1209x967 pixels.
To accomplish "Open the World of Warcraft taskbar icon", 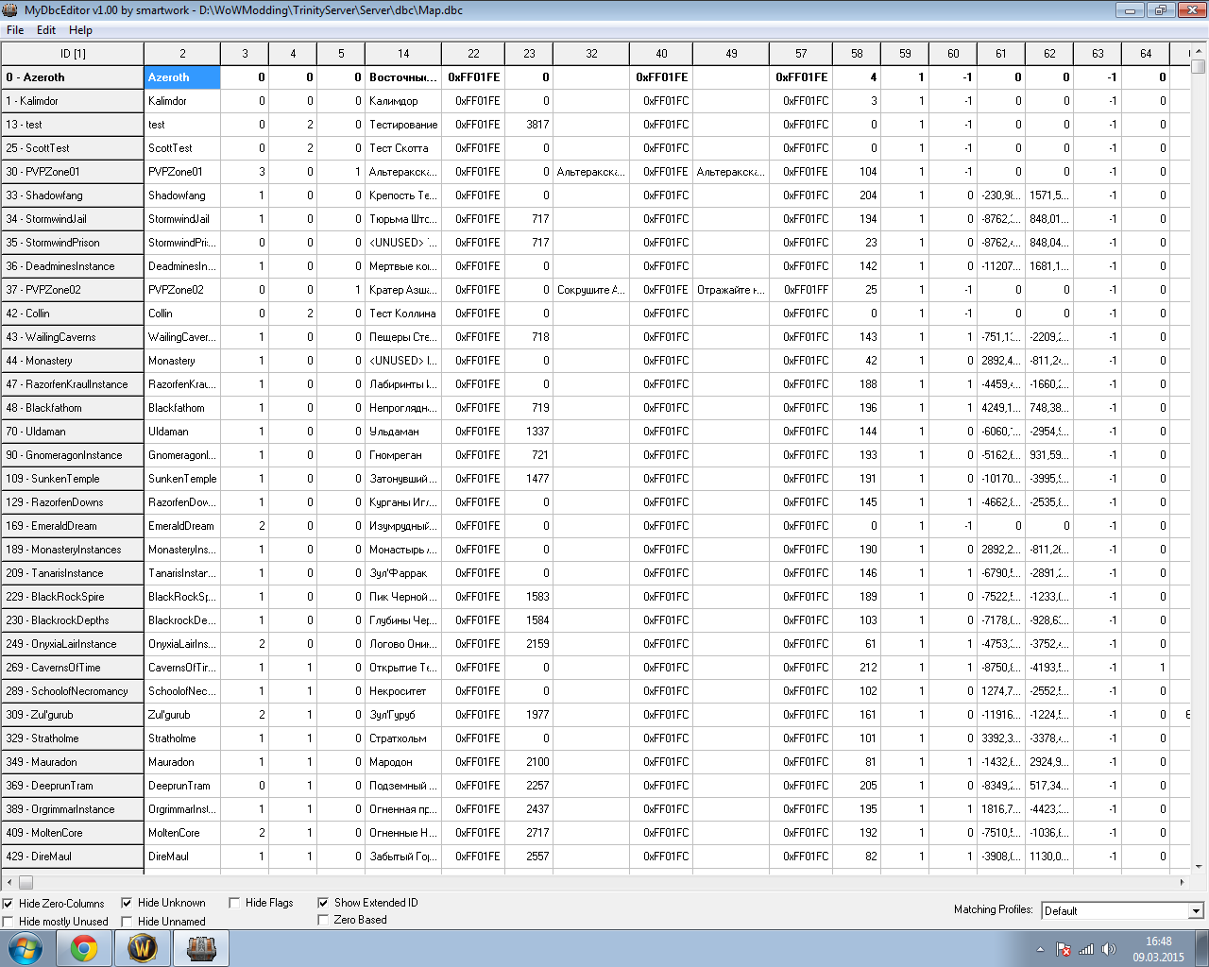I will tap(143, 948).
